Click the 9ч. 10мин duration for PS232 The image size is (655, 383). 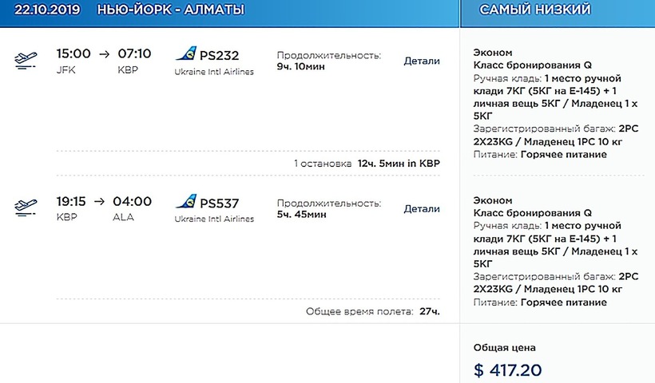coord(302,68)
